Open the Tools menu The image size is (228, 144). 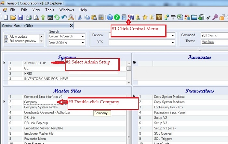49,10
